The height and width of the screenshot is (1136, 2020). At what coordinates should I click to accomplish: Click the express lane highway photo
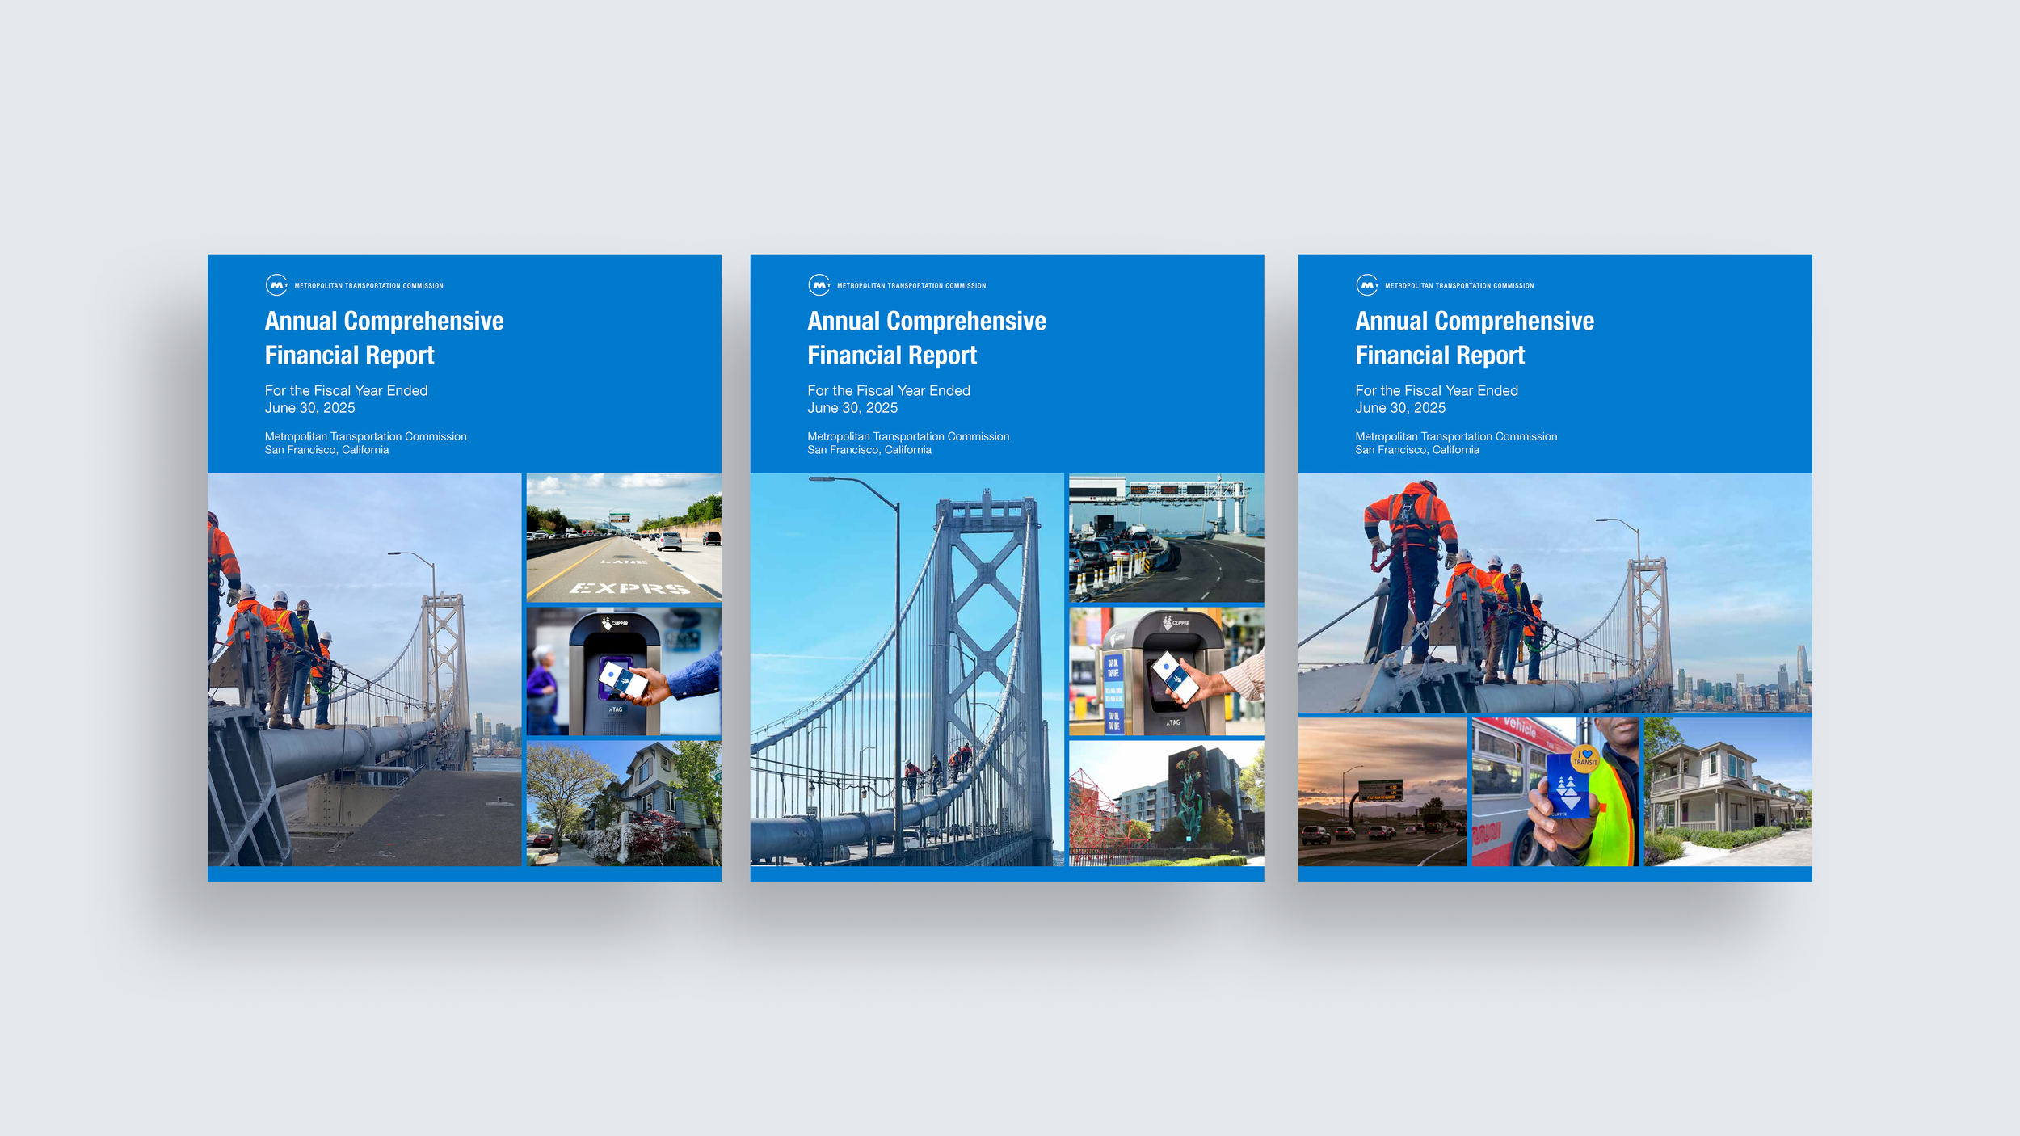click(623, 537)
